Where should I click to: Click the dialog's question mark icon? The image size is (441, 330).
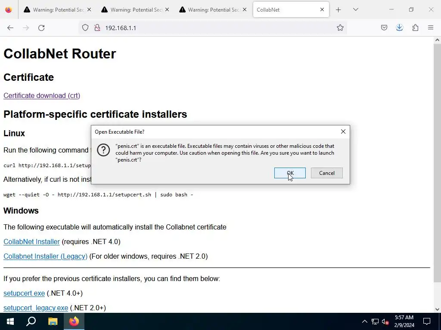(103, 150)
